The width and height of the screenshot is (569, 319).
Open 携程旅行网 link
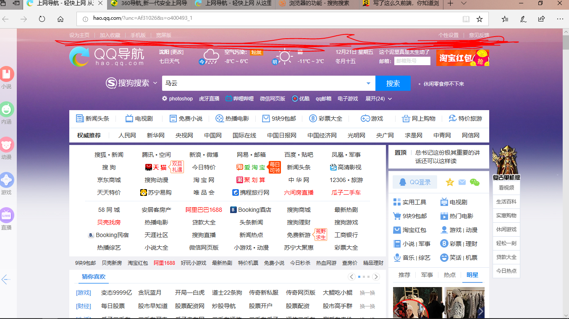click(251, 192)
